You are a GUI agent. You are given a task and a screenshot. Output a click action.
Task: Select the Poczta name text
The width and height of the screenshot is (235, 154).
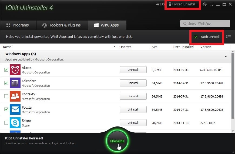(27, 107)
